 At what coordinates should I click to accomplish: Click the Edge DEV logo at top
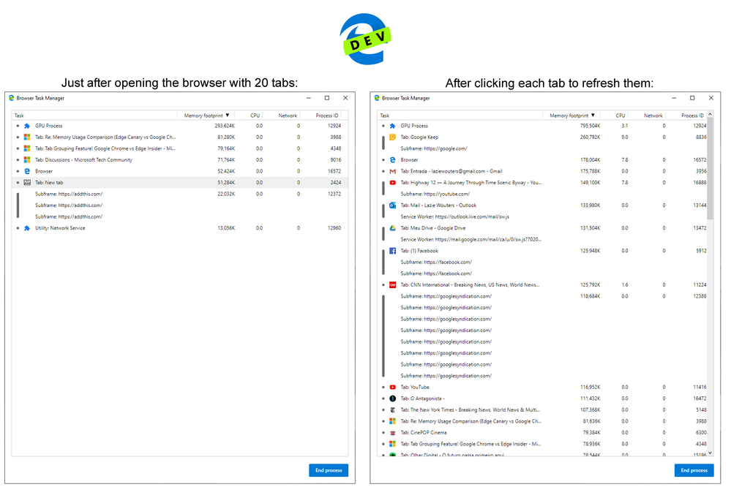point(366,39)
